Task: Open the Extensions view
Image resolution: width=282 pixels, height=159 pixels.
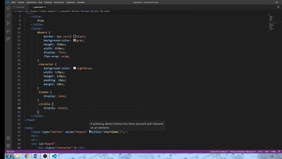Action: (8, 39)
